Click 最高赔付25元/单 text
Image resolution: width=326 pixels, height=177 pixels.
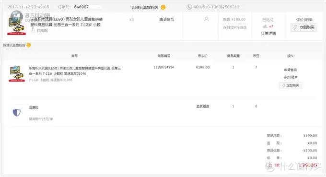click(x=41, y=119)
